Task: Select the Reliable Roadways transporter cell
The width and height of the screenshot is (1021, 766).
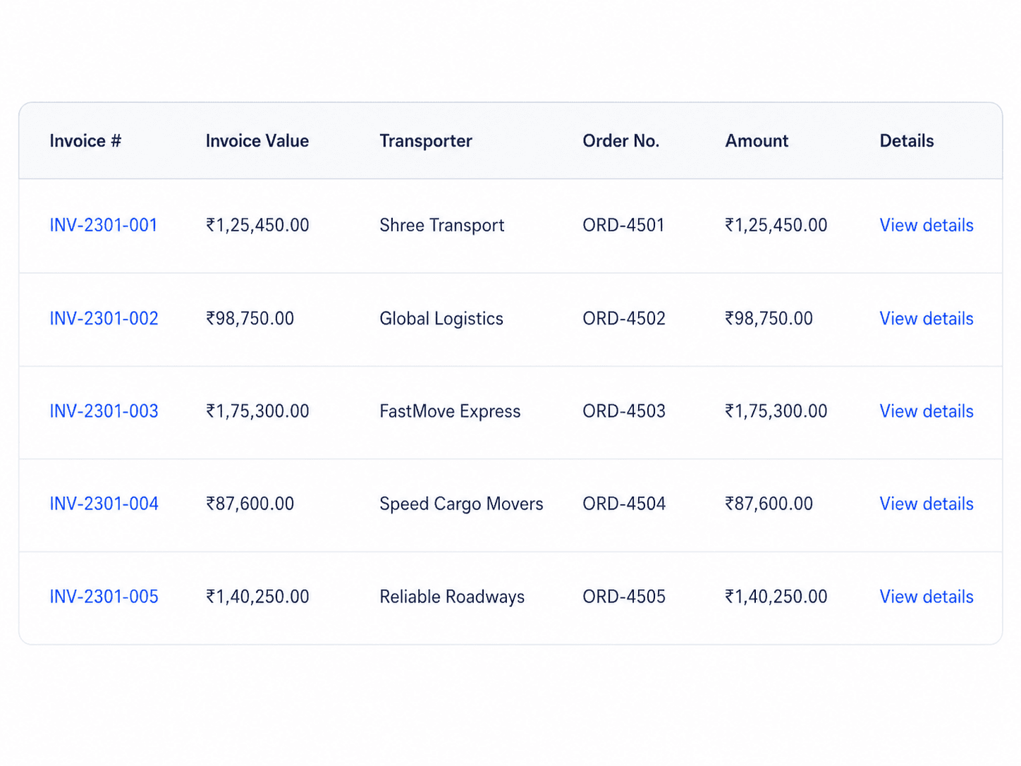Action: (452, 597)
